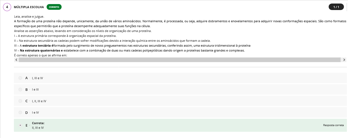Click statement I about estrutura primária
This screenshot has width=348, height=138.
pyautogui.click(x=65, y=36)
